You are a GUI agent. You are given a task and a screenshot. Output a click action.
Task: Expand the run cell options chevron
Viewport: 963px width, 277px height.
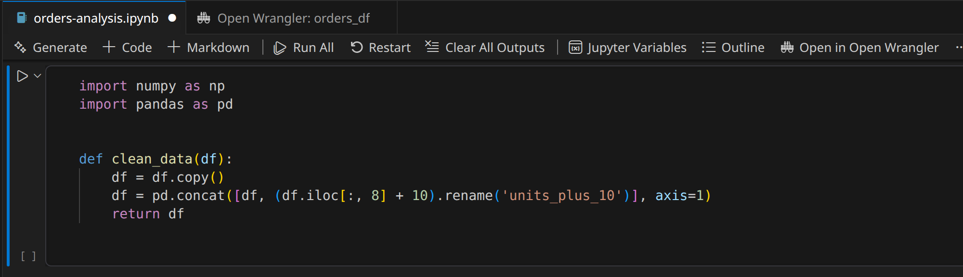pyautogui.click(x=38, y=76)
